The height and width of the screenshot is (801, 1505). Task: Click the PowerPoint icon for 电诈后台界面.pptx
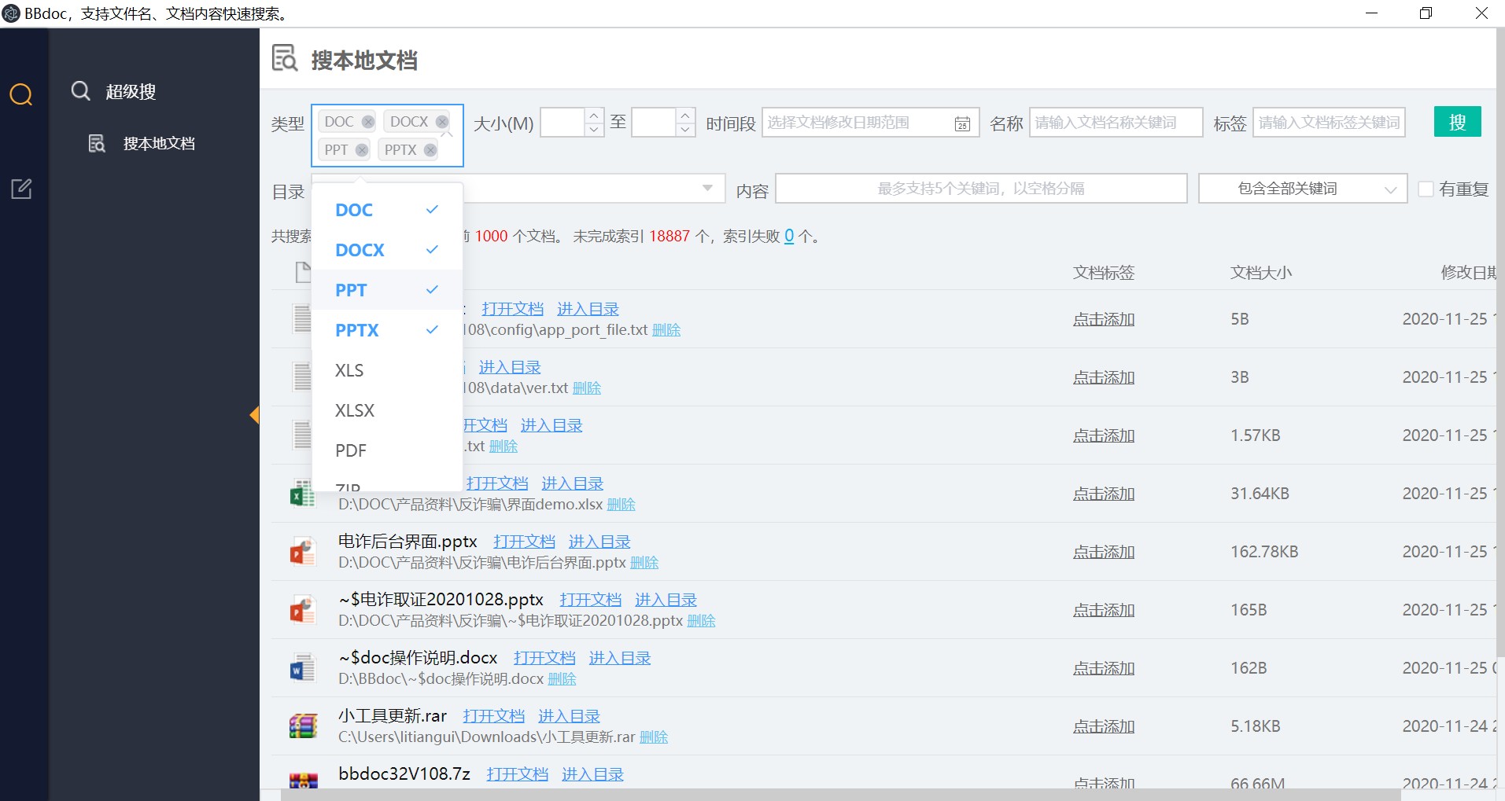pos(303,551)
